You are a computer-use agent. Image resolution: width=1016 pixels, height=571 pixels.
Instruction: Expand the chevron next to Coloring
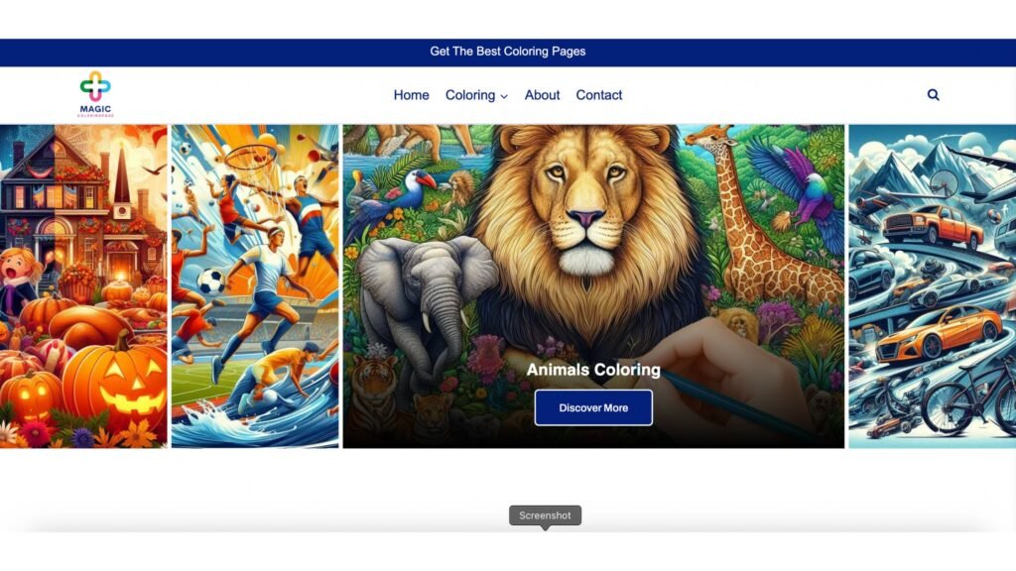504,96
